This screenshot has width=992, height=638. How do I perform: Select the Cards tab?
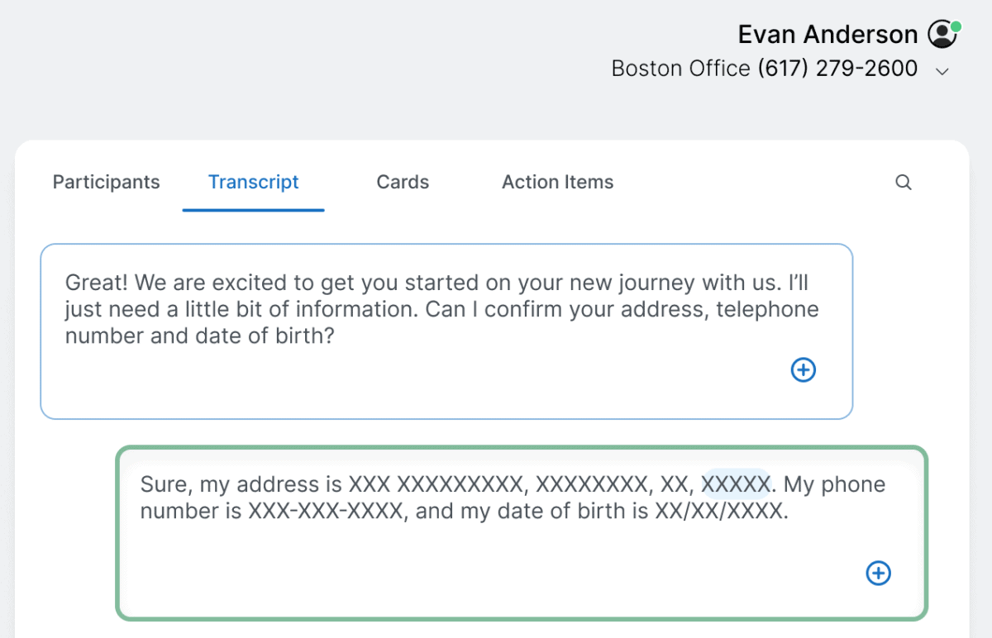coord(403,182)
